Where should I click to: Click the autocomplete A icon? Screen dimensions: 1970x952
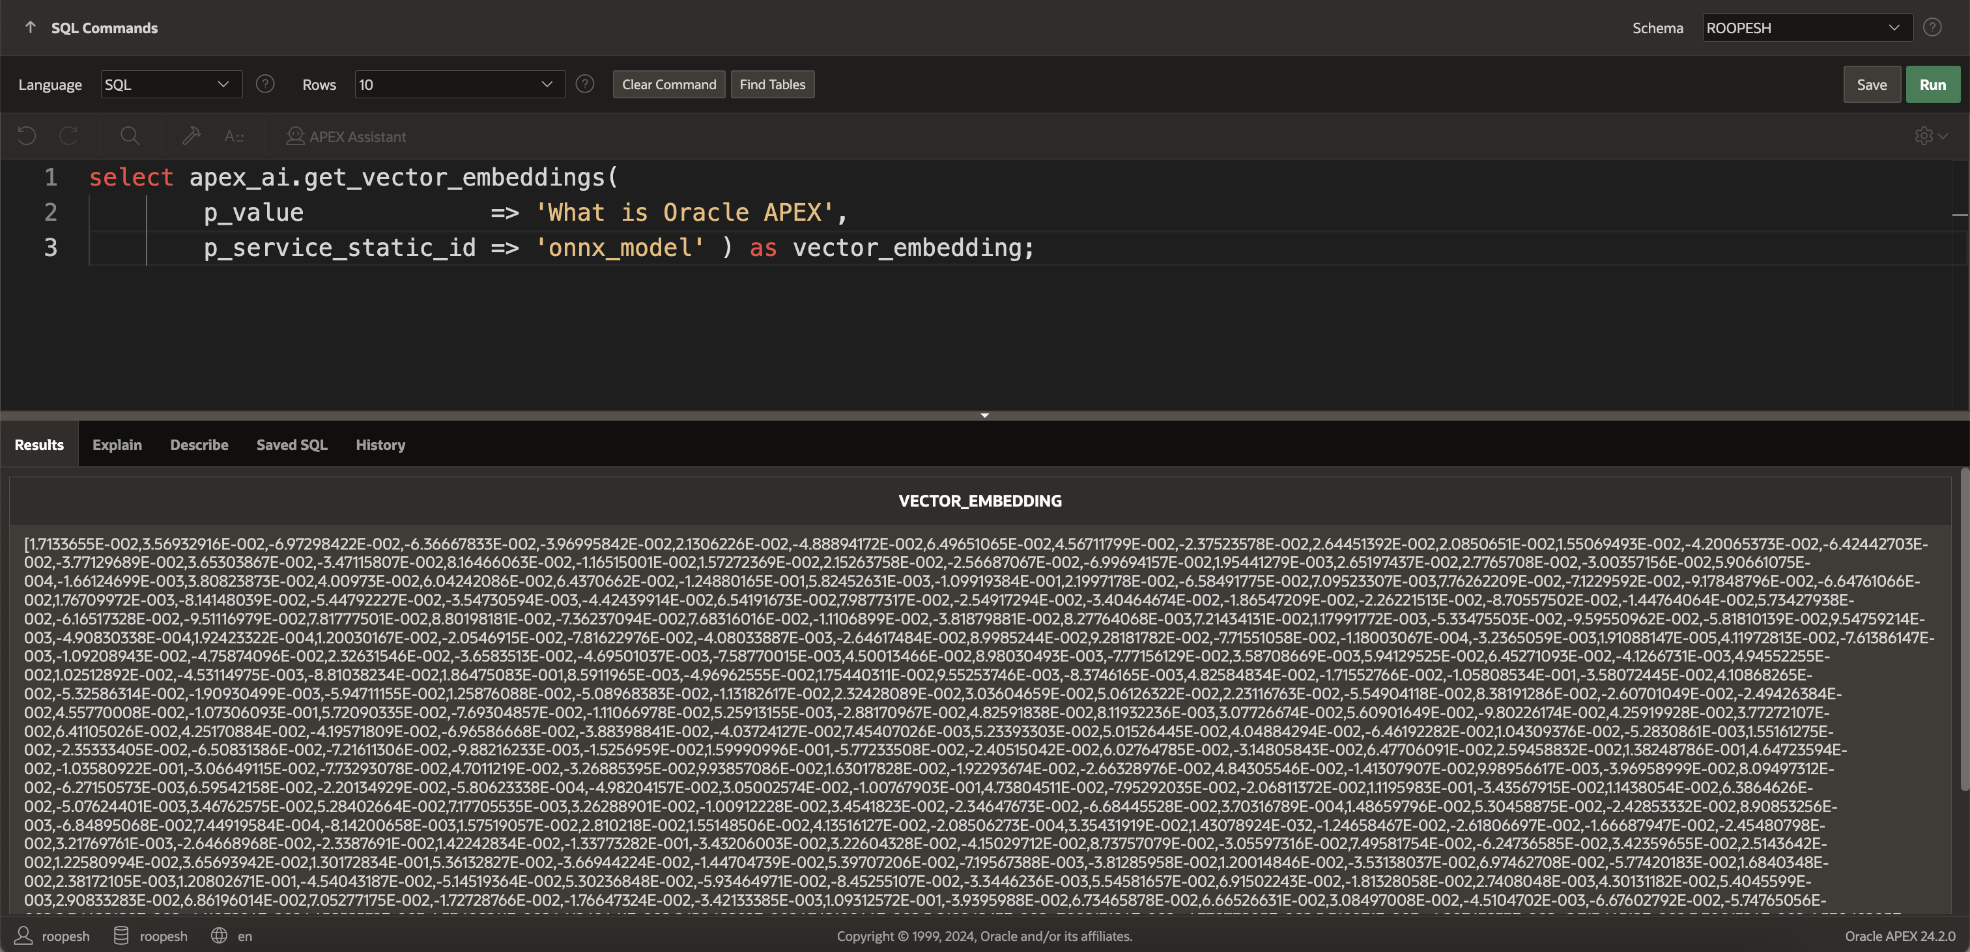[x=234, y=136]
